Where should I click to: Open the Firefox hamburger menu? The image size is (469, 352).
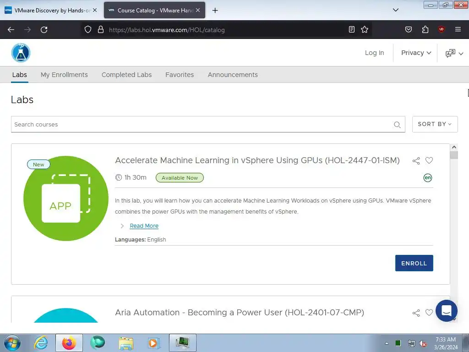tap(458, 29)
